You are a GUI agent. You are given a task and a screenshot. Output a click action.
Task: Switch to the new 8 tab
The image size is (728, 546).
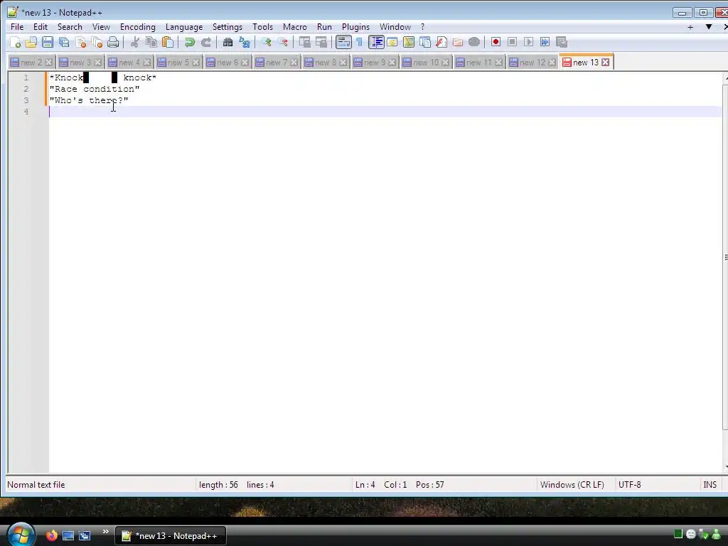(326, 63)
